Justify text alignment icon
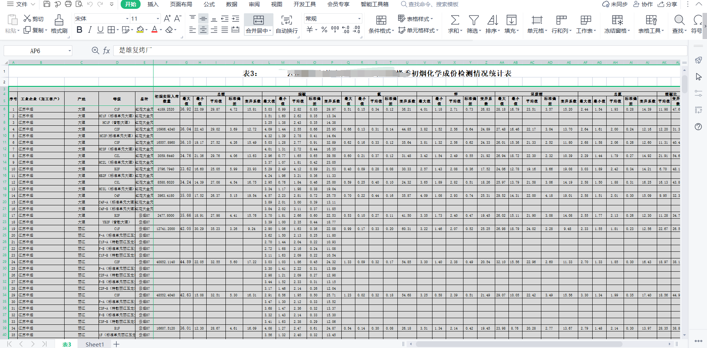 [225, 30]
